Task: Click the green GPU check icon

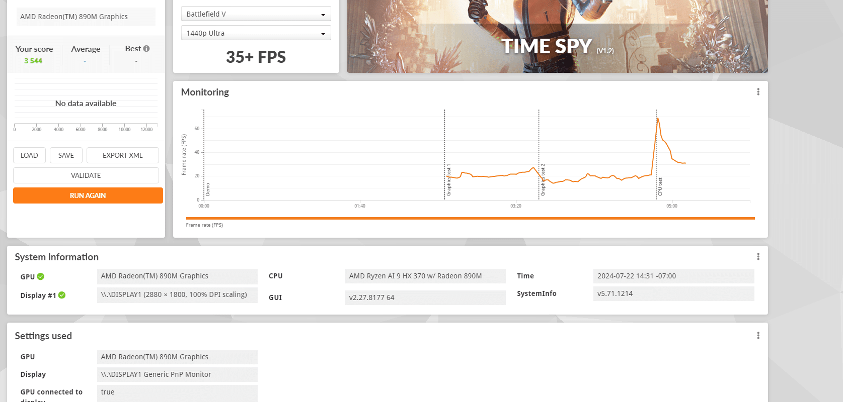Action: click(41, 276)
